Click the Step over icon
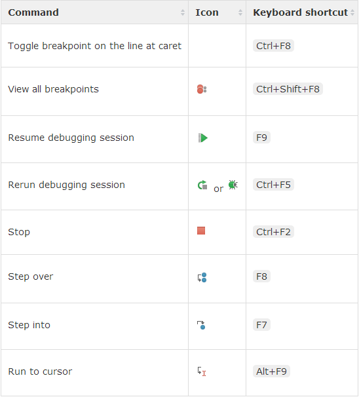This screenshot has width=359, height=397. pyautogui.click(x=202, y=278)
